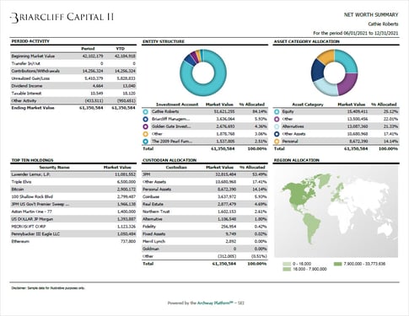Click the Period column header in Period Activity
The width and height of the screenshot is (409, 316).
[x=88, y=49]
